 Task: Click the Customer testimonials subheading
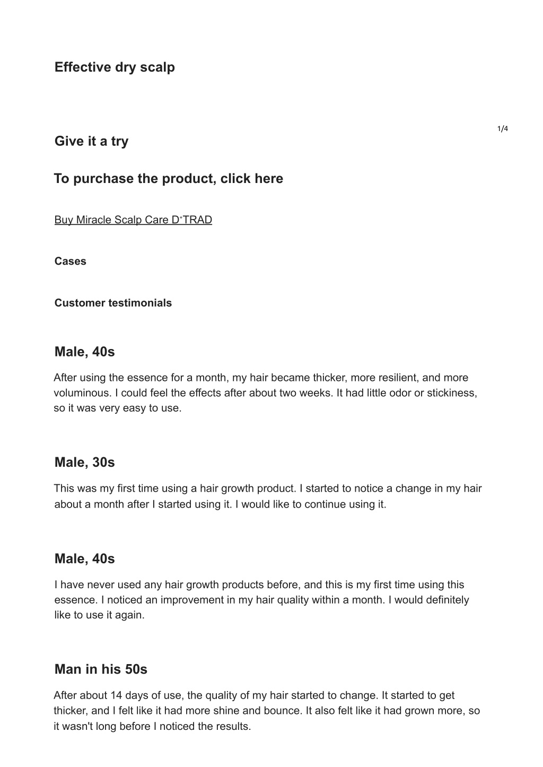point(113,303)
